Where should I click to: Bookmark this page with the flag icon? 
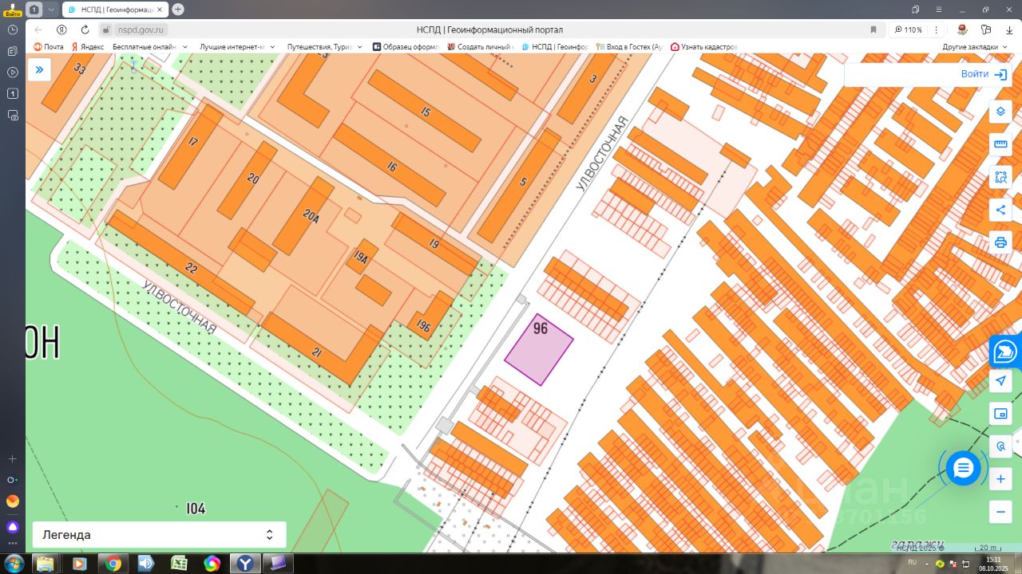873,29
